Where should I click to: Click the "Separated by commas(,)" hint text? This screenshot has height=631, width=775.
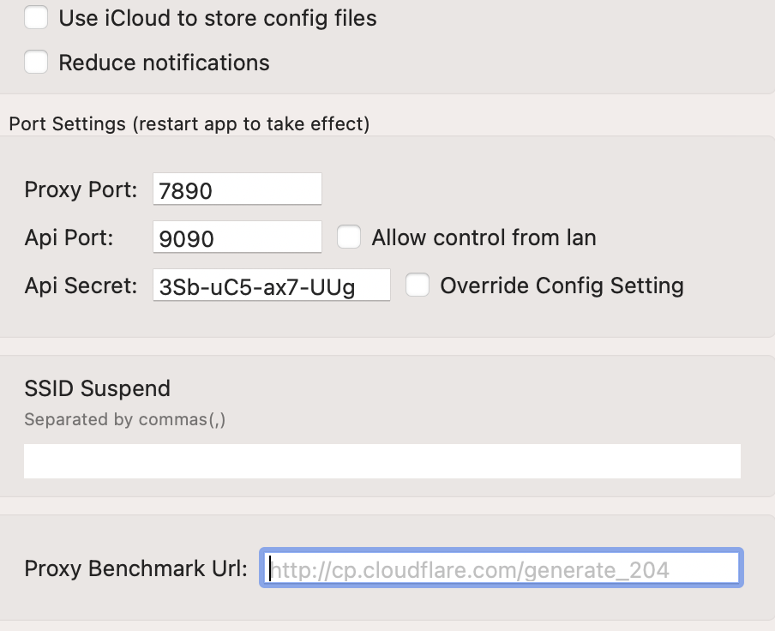coord(123,419)
